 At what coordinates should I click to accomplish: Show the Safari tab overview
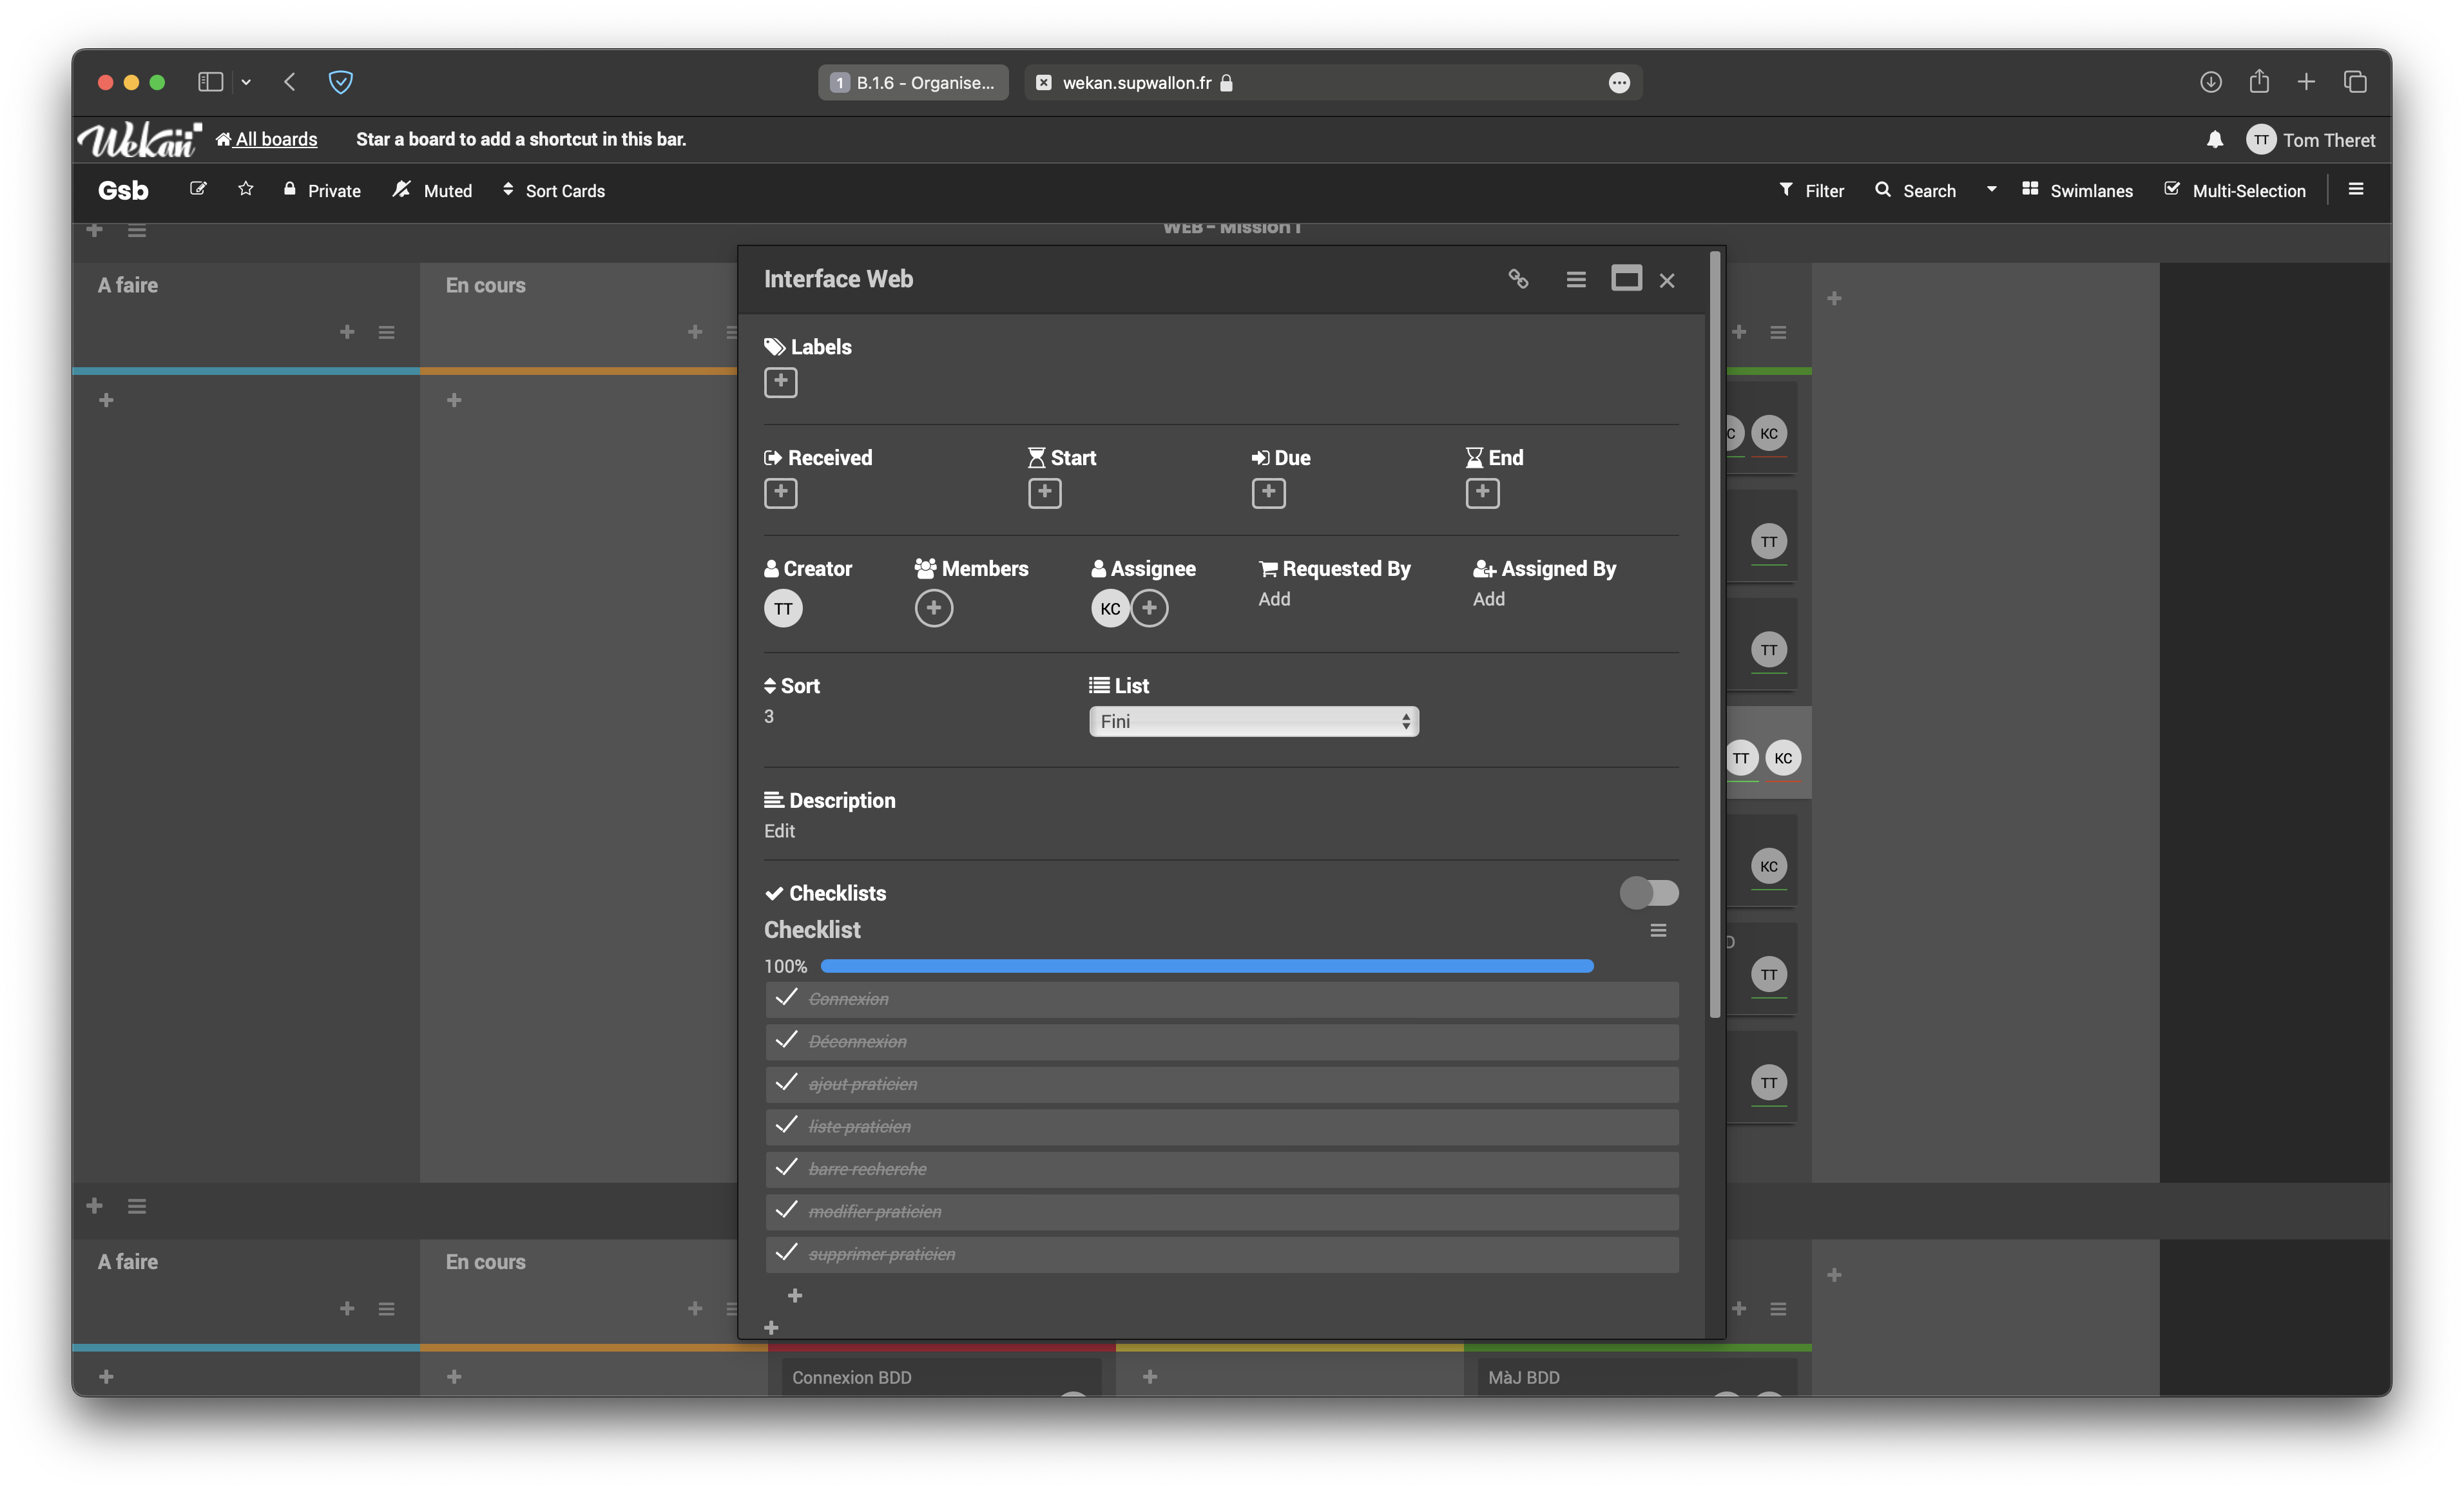2355,82
